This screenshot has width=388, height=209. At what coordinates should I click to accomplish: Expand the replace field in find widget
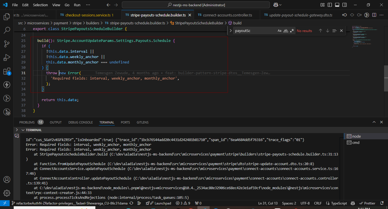[x=230, y=31]
